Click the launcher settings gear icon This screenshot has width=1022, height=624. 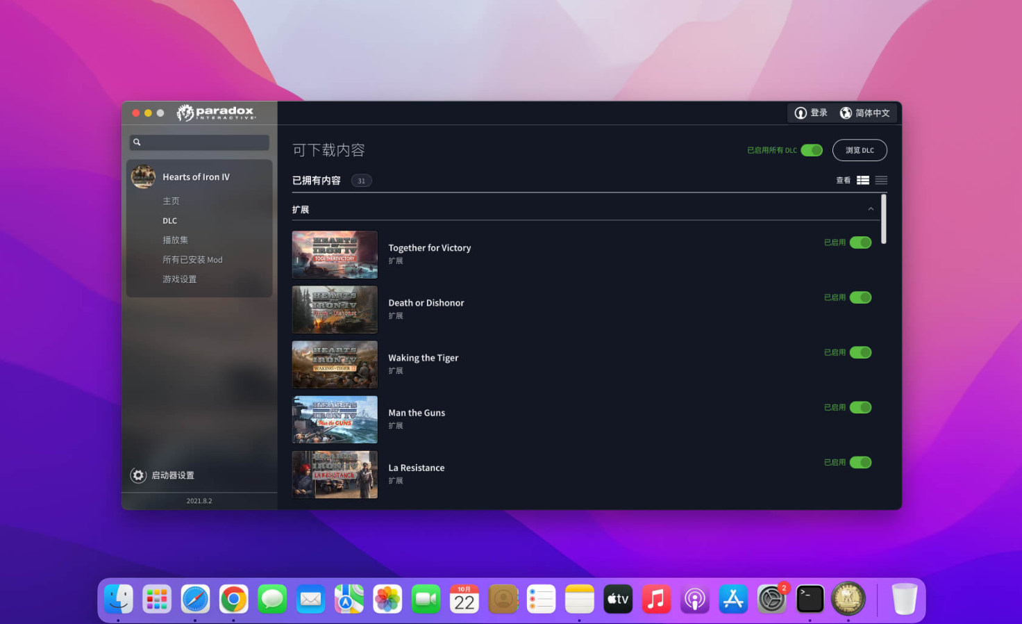tap(138, 475)
